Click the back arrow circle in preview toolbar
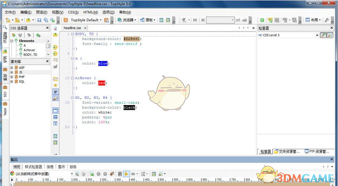This screenshot has width=338, height=186. point(99,174)
